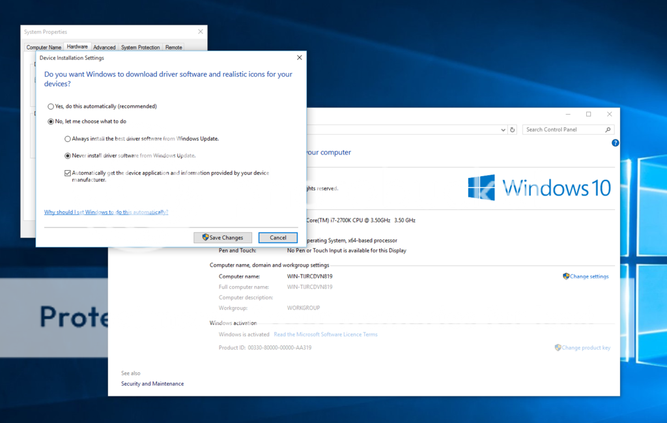The image size is (667, 423).
Task: Click the 'Pen and Touch:' label
Action: point(237,251)
